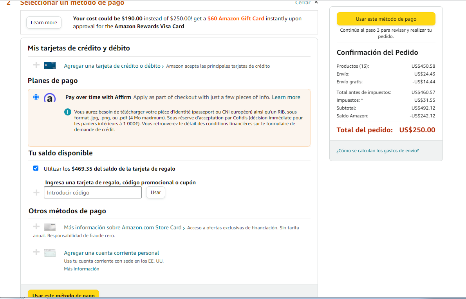The width and height of the screenshot is (466, 299).
Task: Click yellow Usar este método de pago in sidebar
Action: 386,19
